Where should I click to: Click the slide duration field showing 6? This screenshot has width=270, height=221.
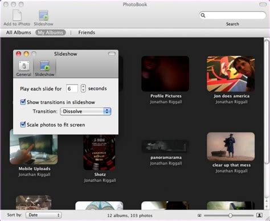click(72, 88)
